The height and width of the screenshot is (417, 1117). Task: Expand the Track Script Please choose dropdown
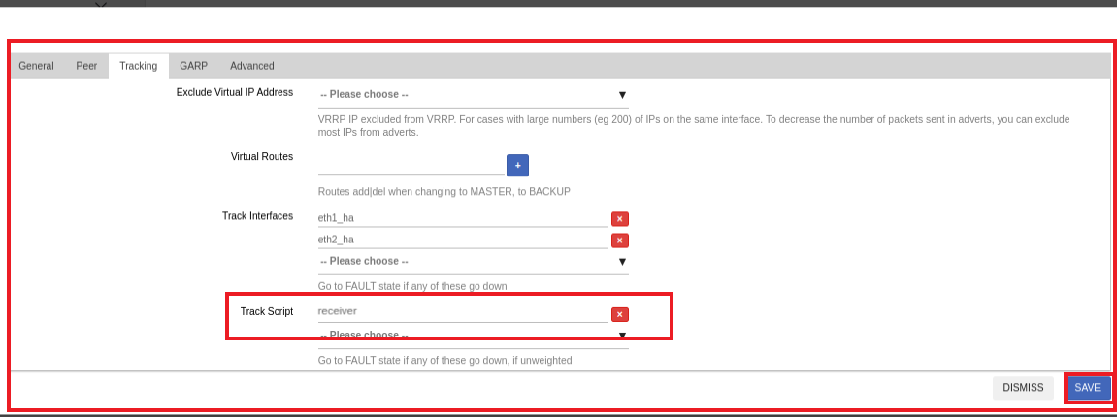[473, 336]
